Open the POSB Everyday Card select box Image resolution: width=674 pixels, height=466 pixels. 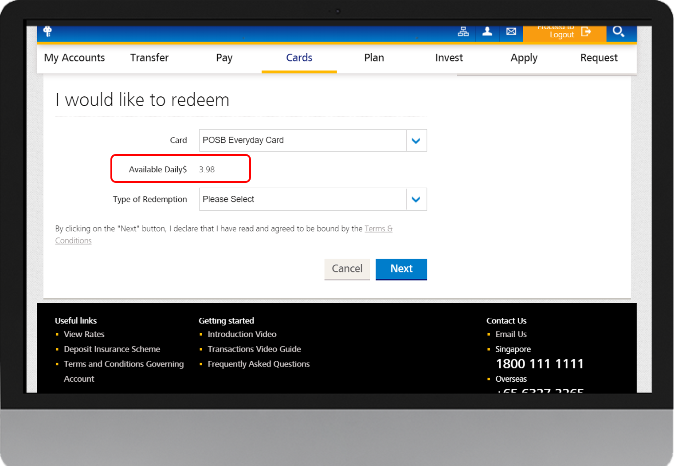[x=302, y=141]
